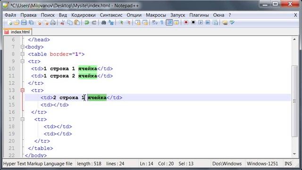
Task: Click status bar 'Windows-1251' encoding
Action: pos(262,164)
